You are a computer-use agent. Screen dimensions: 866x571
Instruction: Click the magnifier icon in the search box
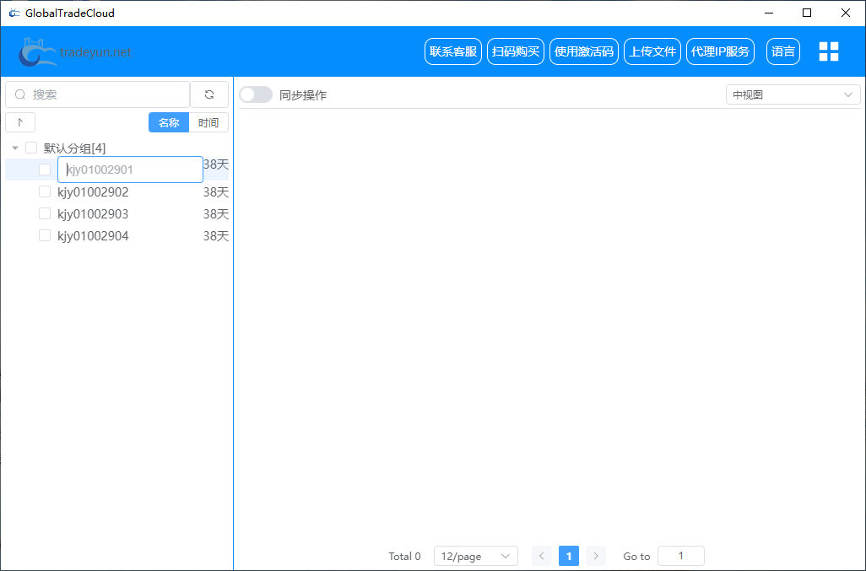coord(21,94)
